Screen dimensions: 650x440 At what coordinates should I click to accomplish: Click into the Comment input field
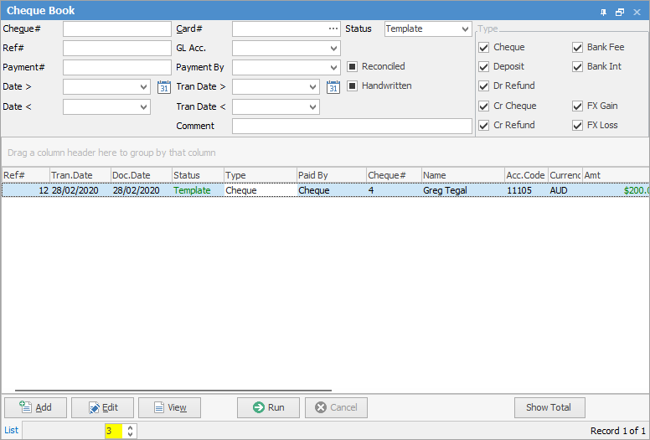pos(352,126)
